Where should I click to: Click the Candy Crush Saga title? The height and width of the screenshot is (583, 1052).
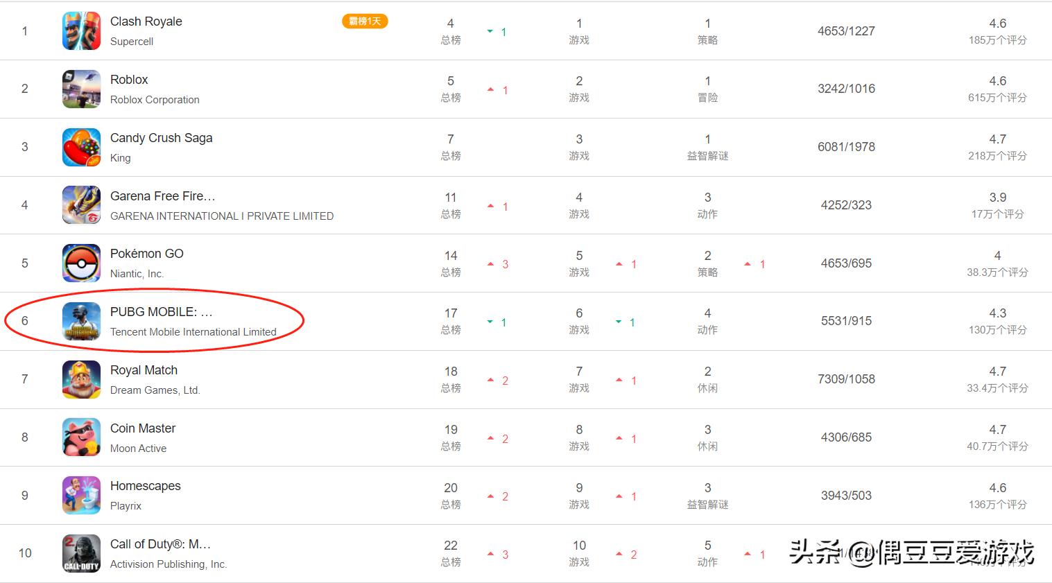click(x=162, y=138)
